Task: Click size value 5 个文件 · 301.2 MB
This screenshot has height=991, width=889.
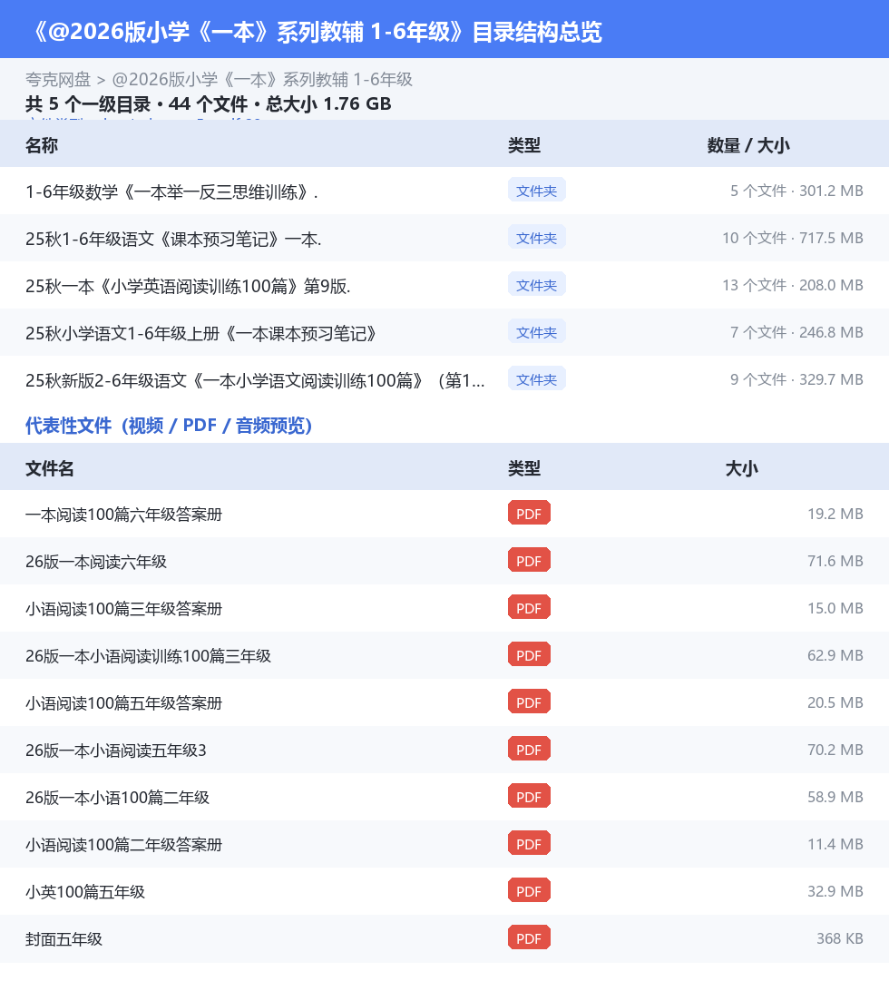Action: (796, 191)
